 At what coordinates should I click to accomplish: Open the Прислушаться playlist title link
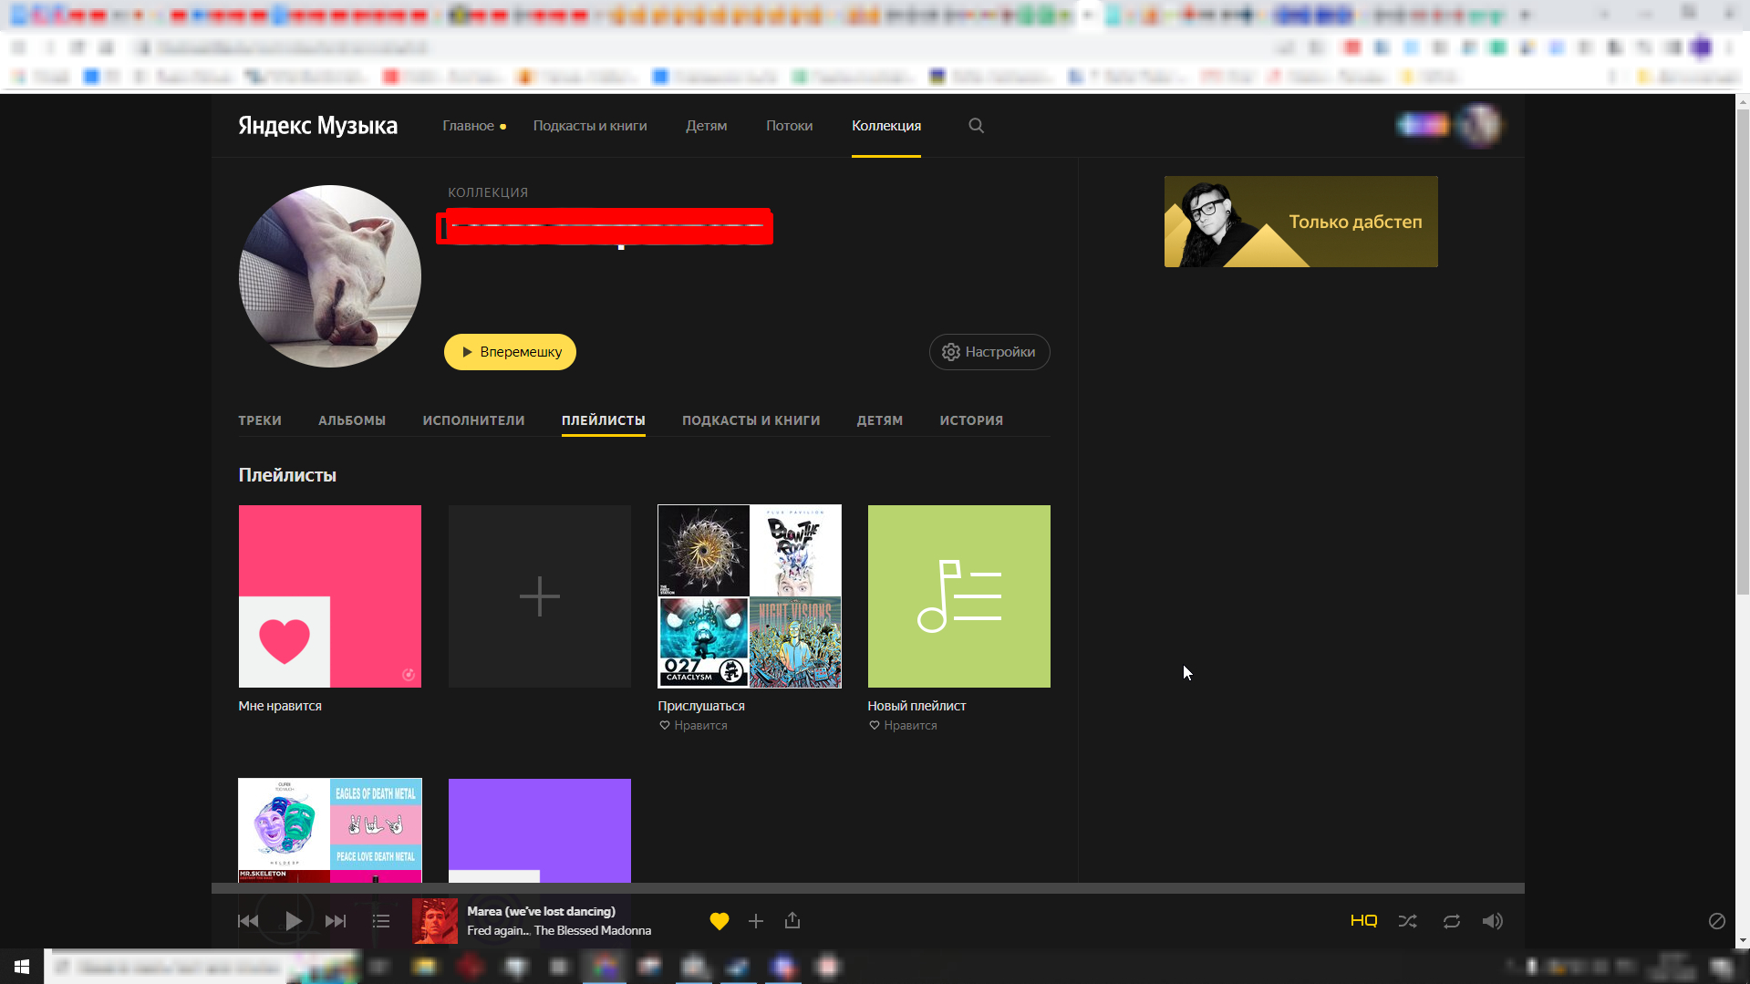point(701,706)
